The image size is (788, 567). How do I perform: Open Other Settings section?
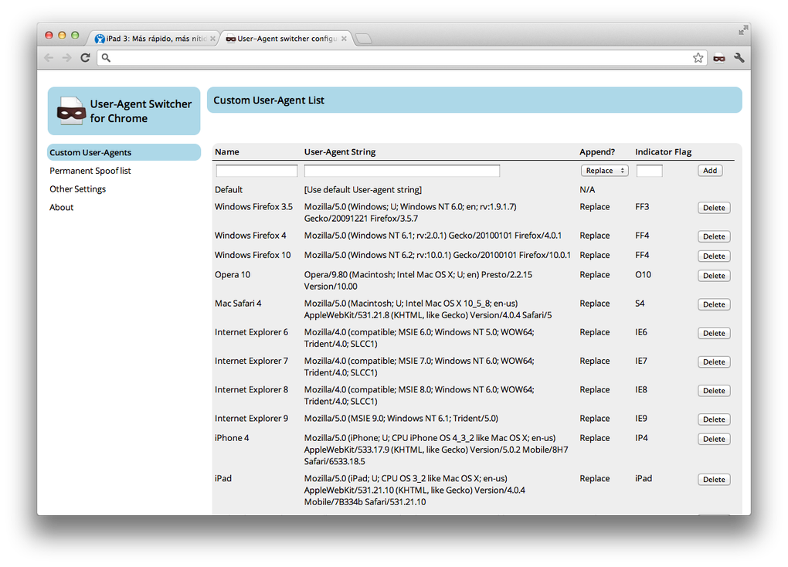(77, 189)
